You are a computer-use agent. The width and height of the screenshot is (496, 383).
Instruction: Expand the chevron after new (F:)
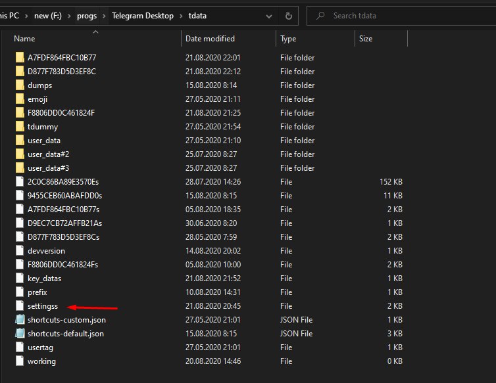click(x=69, y=16)
